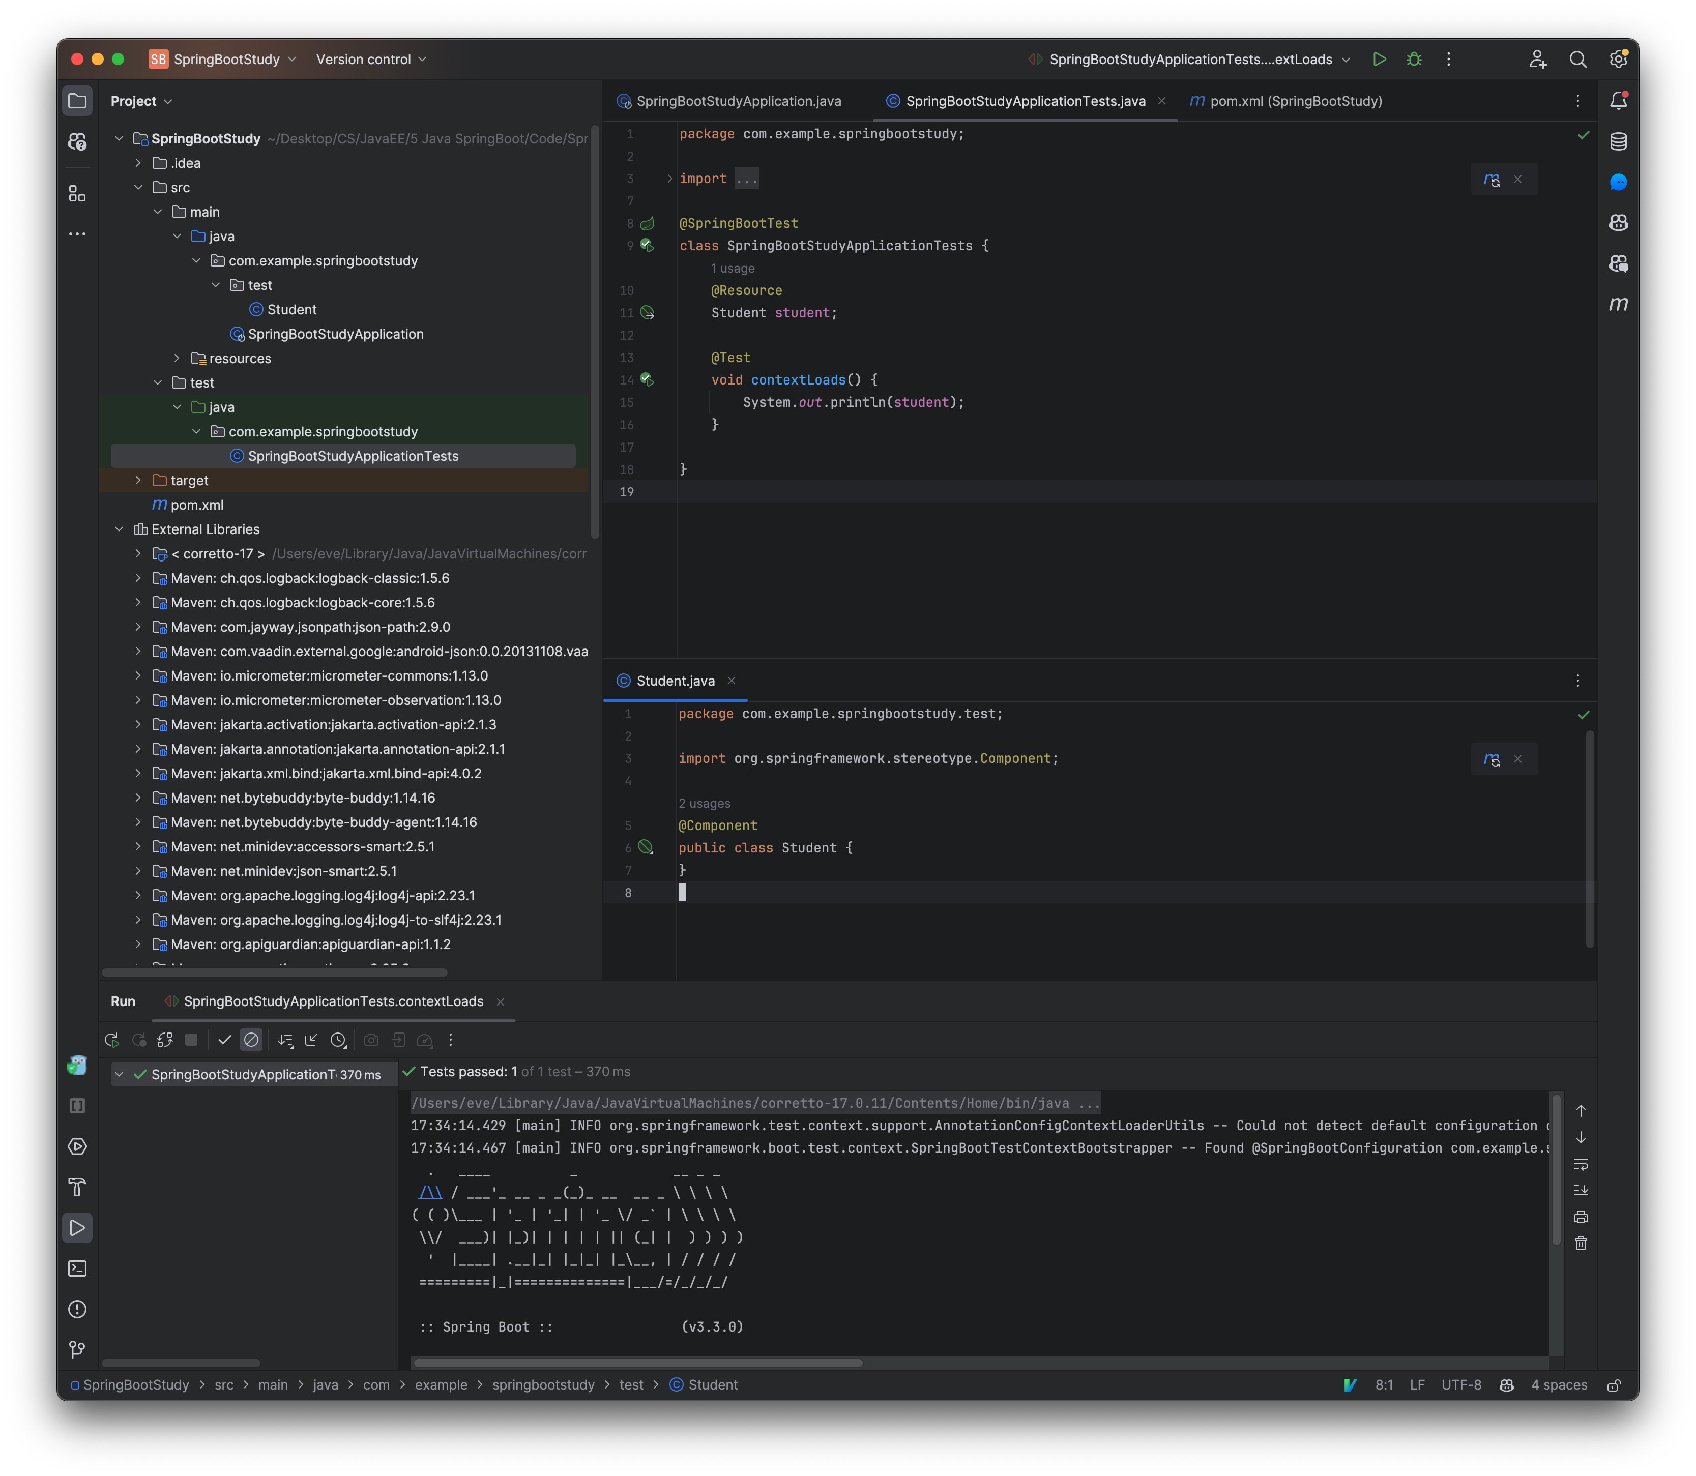
Task: Click the Student breadcrumb at the bottom
Action: click(x=713, y=1384)
